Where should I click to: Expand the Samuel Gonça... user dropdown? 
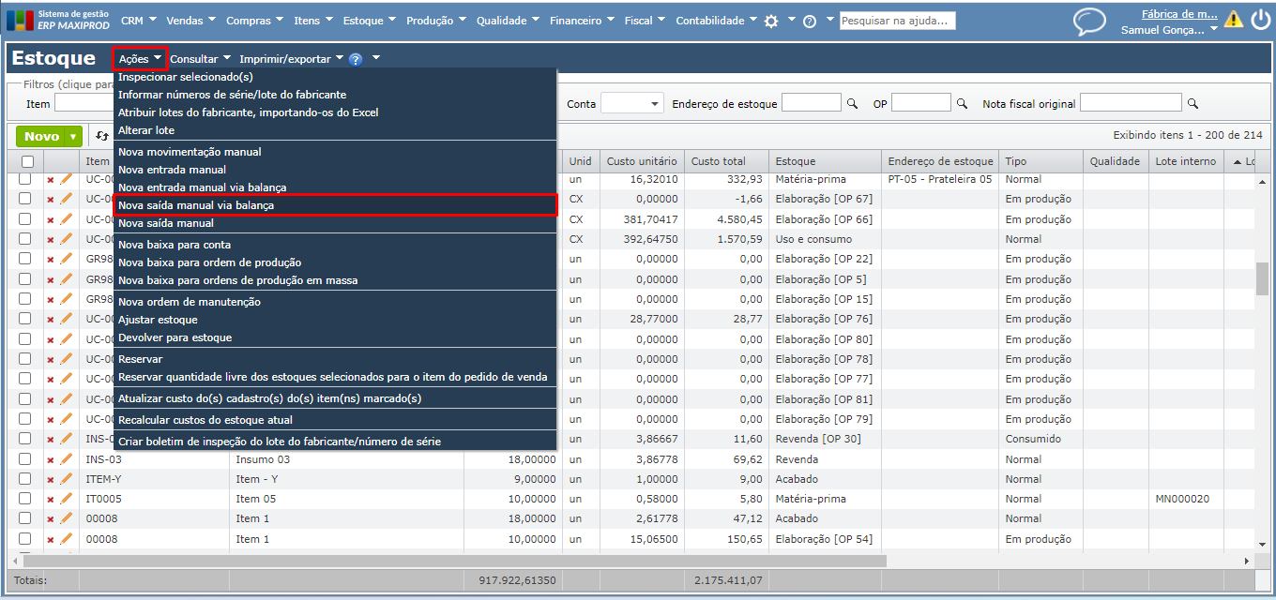click(1213, 30)
